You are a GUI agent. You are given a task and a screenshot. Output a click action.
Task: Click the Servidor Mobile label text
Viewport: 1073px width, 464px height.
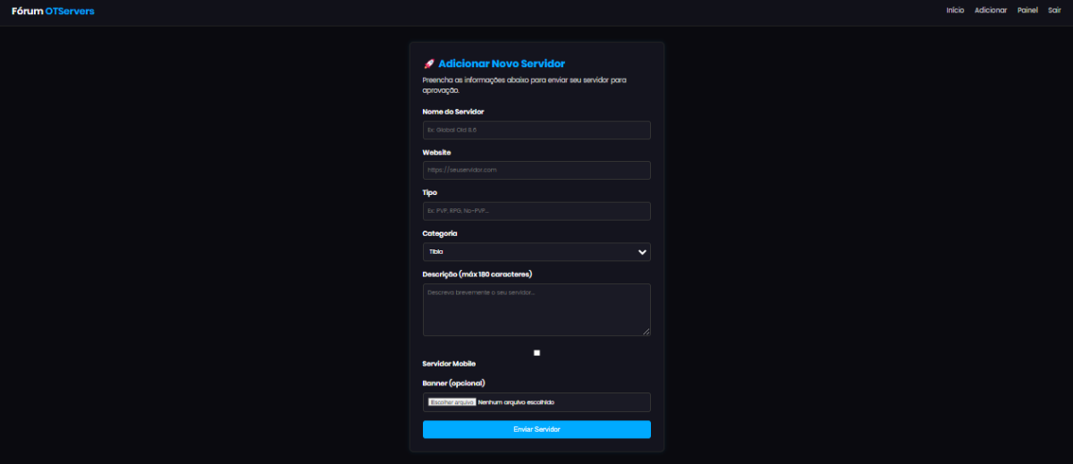(x=449, y=364)
